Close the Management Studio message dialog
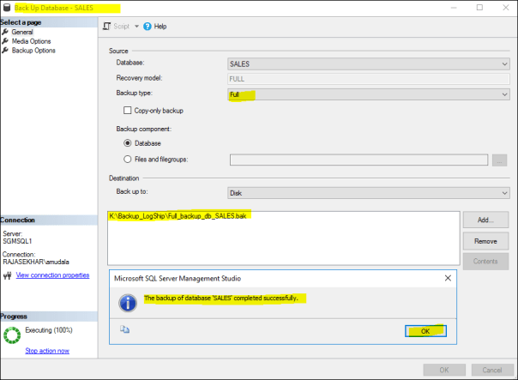This screenshot has height=380, width=518. [448, 279]
